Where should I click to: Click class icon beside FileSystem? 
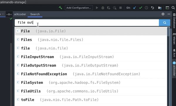(x=18, y=82)
